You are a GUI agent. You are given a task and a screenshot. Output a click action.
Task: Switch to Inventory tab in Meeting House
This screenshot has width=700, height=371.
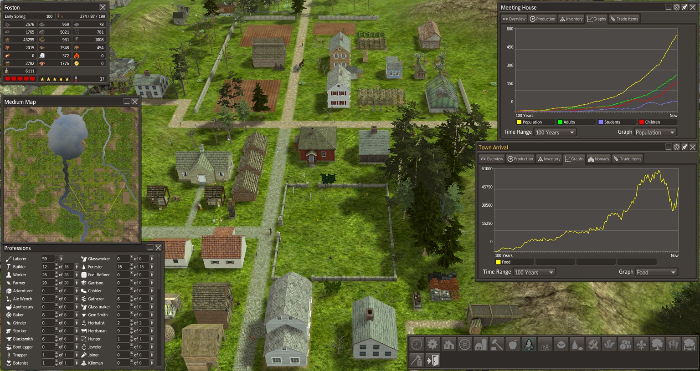pos(571,19)
